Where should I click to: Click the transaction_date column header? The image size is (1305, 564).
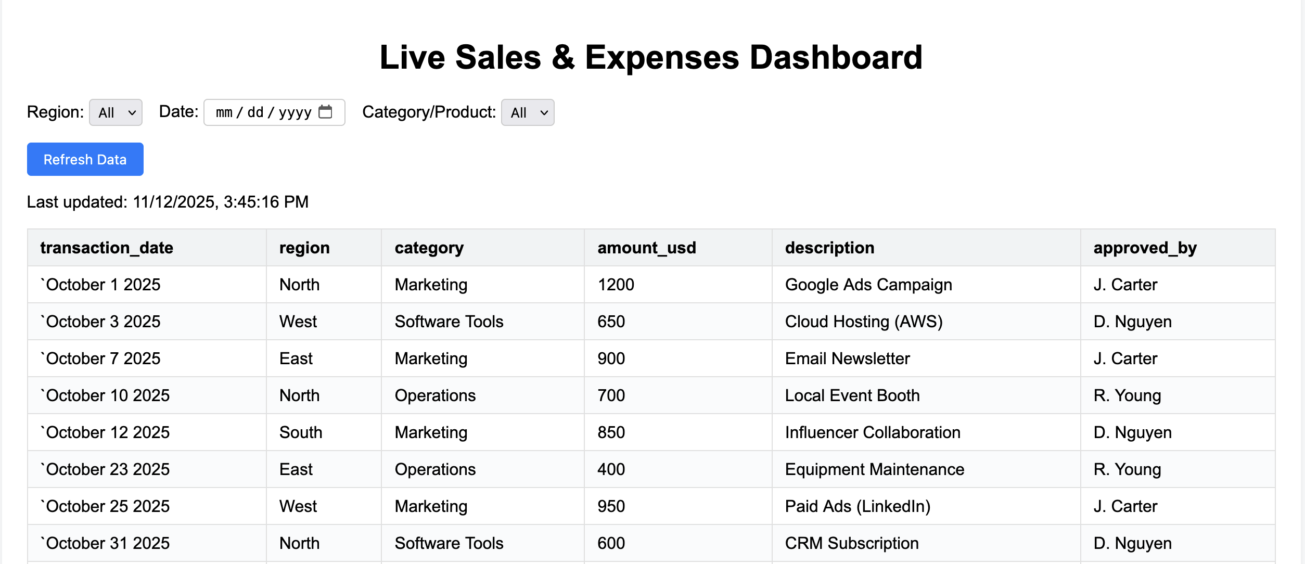pyautogui.click(x=108, y=248)
